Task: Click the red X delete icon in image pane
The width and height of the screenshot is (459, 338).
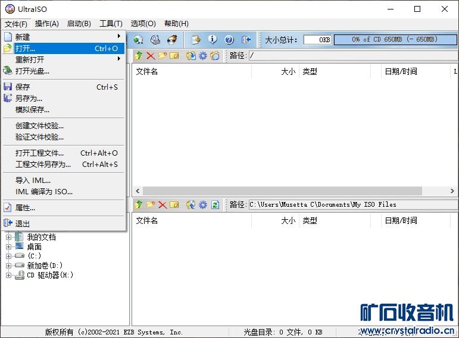Action: tap(151, 55)
